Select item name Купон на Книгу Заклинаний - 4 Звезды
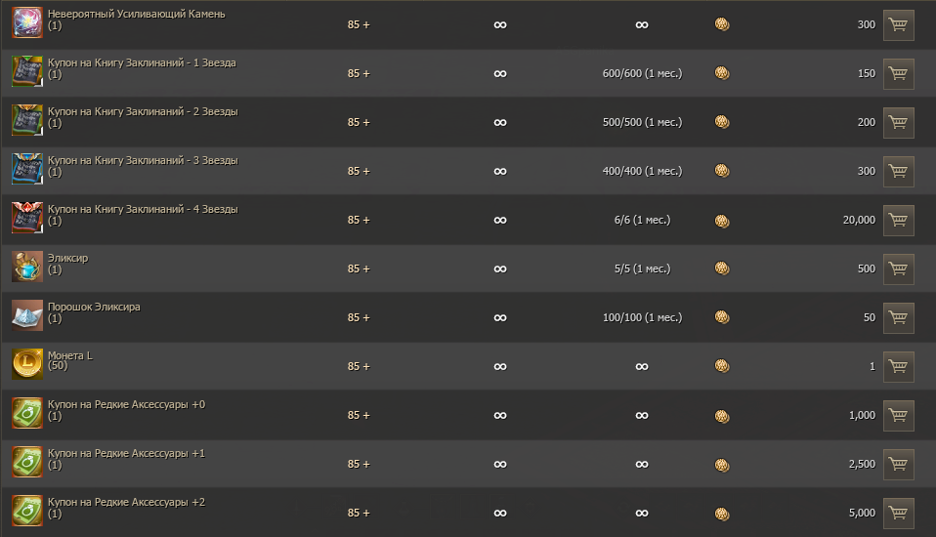Image resolution: width=936 pixels, height=537 pixels. tap(143, 209)
